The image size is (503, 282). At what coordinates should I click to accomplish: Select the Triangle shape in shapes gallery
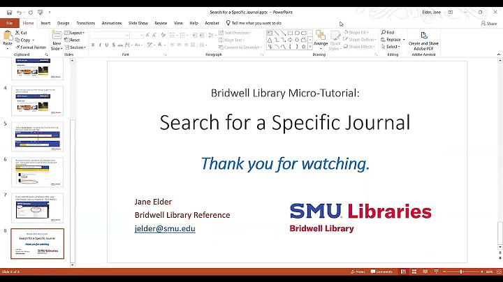(x=270, y=40)
